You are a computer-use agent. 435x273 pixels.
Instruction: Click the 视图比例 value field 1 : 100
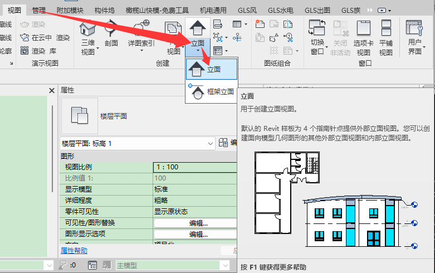point(194,167)
